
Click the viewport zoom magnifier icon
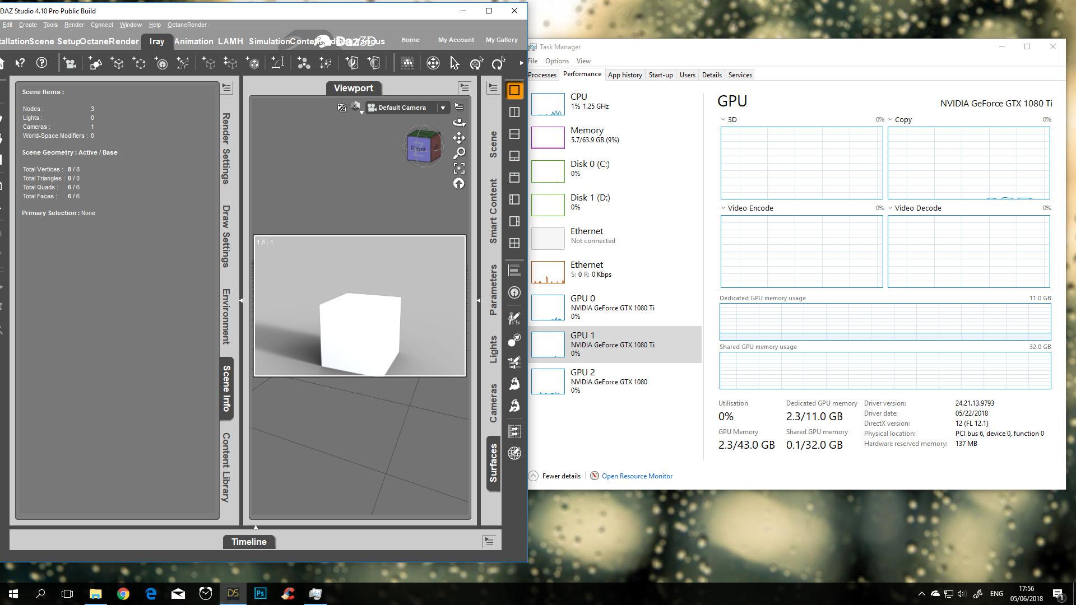[459, 153]
